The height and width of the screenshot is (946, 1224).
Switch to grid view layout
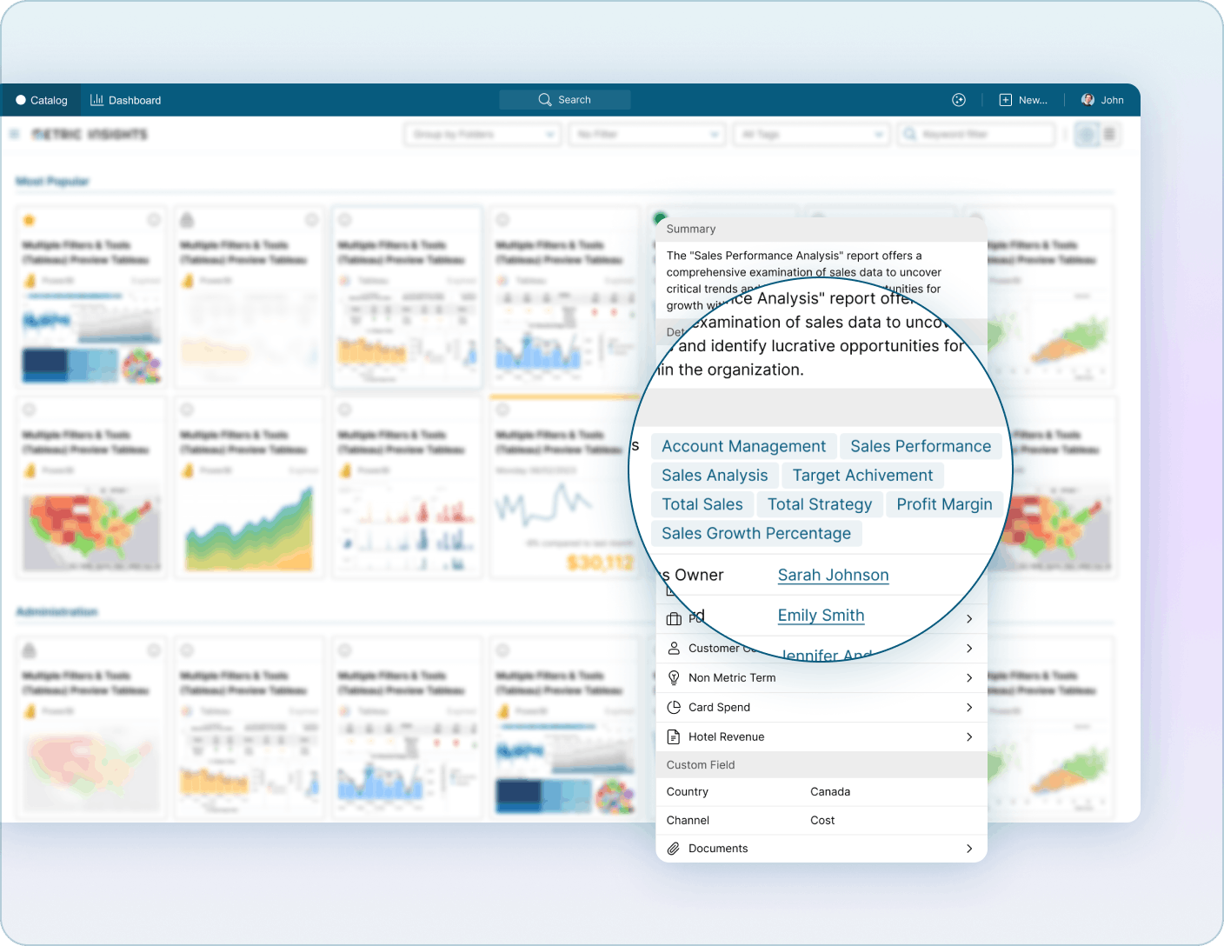coord(1086,134)
